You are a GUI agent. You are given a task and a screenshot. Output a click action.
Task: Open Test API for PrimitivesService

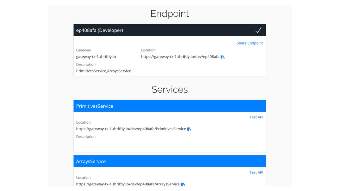point(256,117)
